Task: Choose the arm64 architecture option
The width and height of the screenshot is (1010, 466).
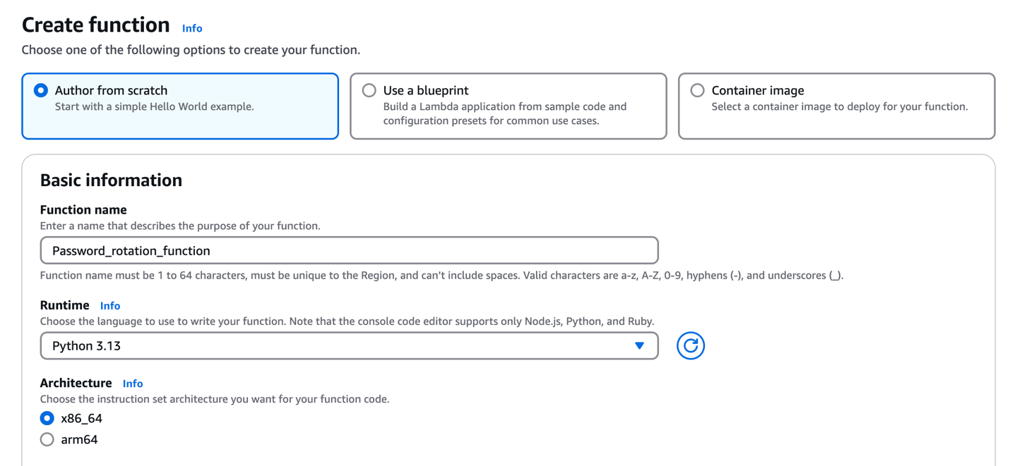Action: pos(47,439)
